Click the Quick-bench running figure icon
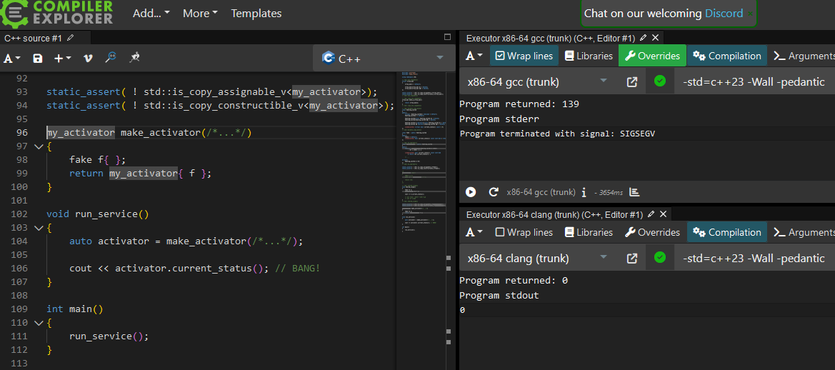This screenshot has height=370, width=835. click(134, 58)
